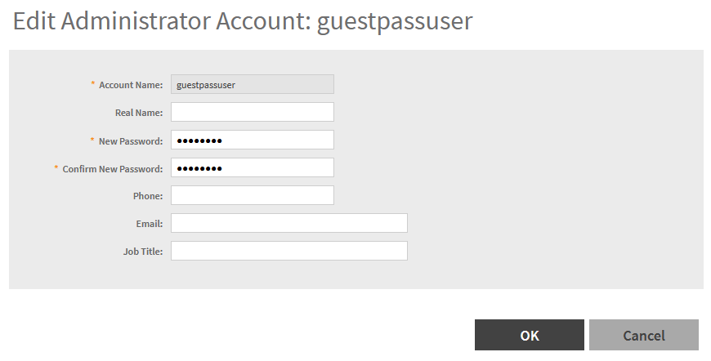Screen dimensions: 711x361
Task: Click the New Password label text
Action: click(x=131, y=141)
